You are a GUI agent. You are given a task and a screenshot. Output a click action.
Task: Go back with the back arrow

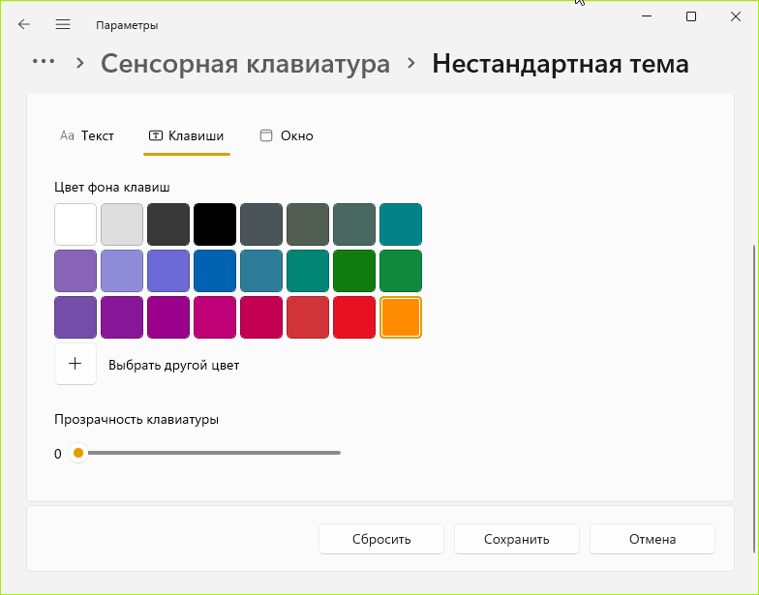pyautogui.click(x=23, y=25)
